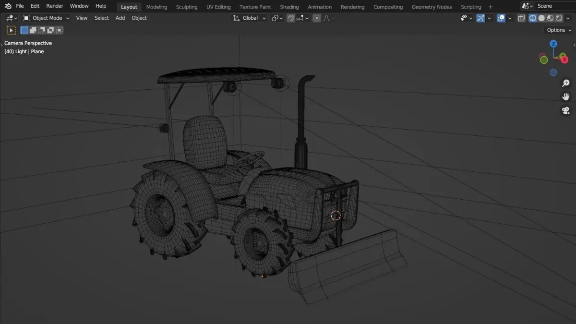Click the negative Z axis circle on gizmo
576x324 pixels.
tap(553, 72)
